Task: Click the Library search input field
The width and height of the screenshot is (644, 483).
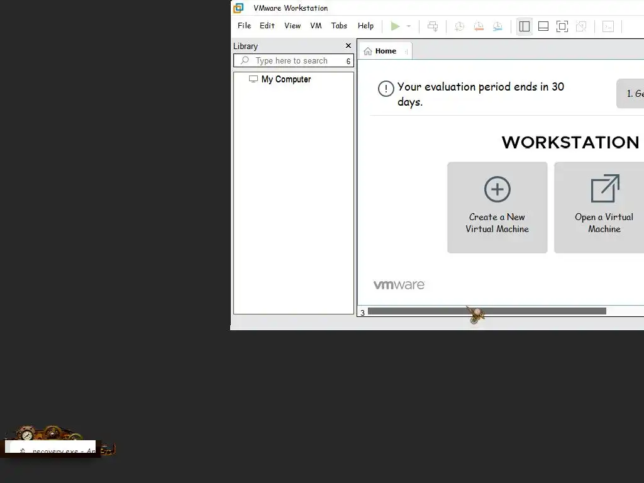Action: pos(293,60)
